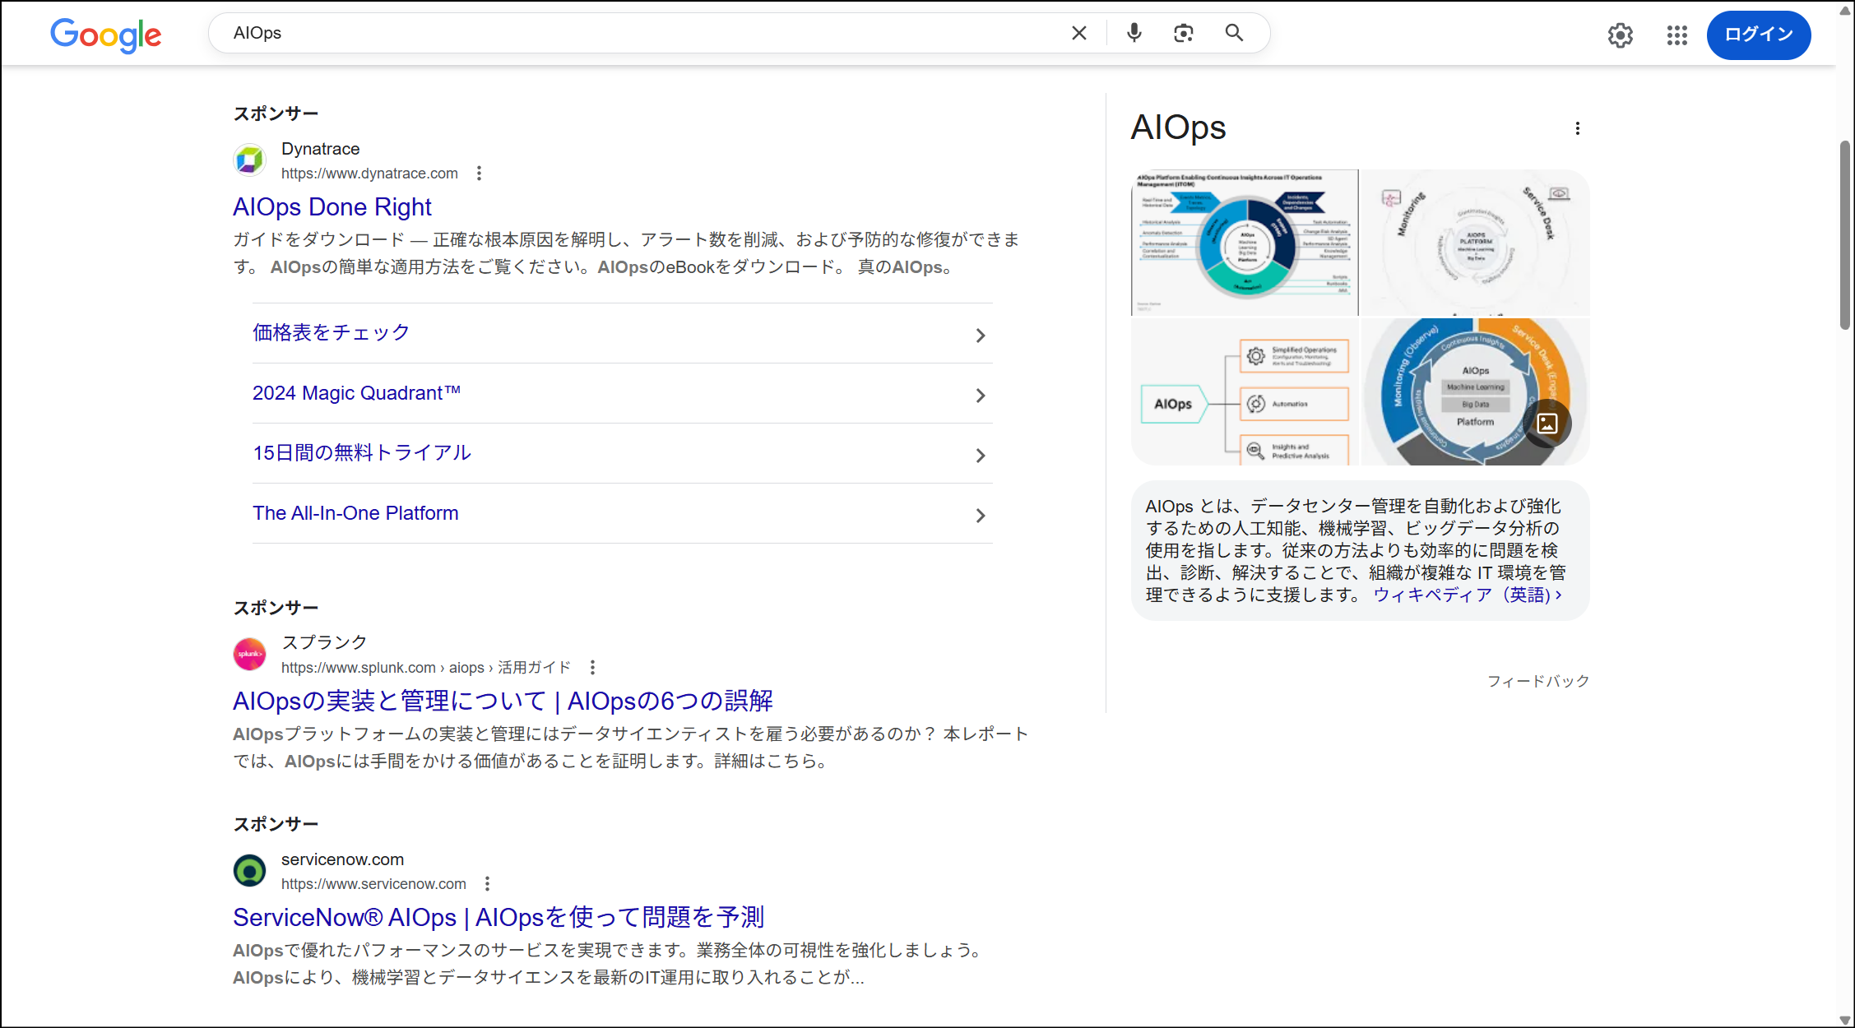The height and width of the screenshot is (1028, 1855).
Task: Open the Google apps grid
Action: (1676, 35)
